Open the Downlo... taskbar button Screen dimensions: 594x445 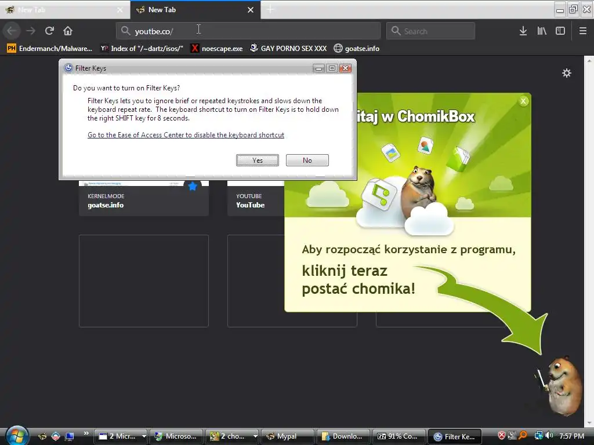click(x=343, y=436)
